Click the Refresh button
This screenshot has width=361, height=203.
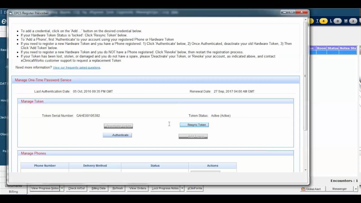click(x=118, y=188)
